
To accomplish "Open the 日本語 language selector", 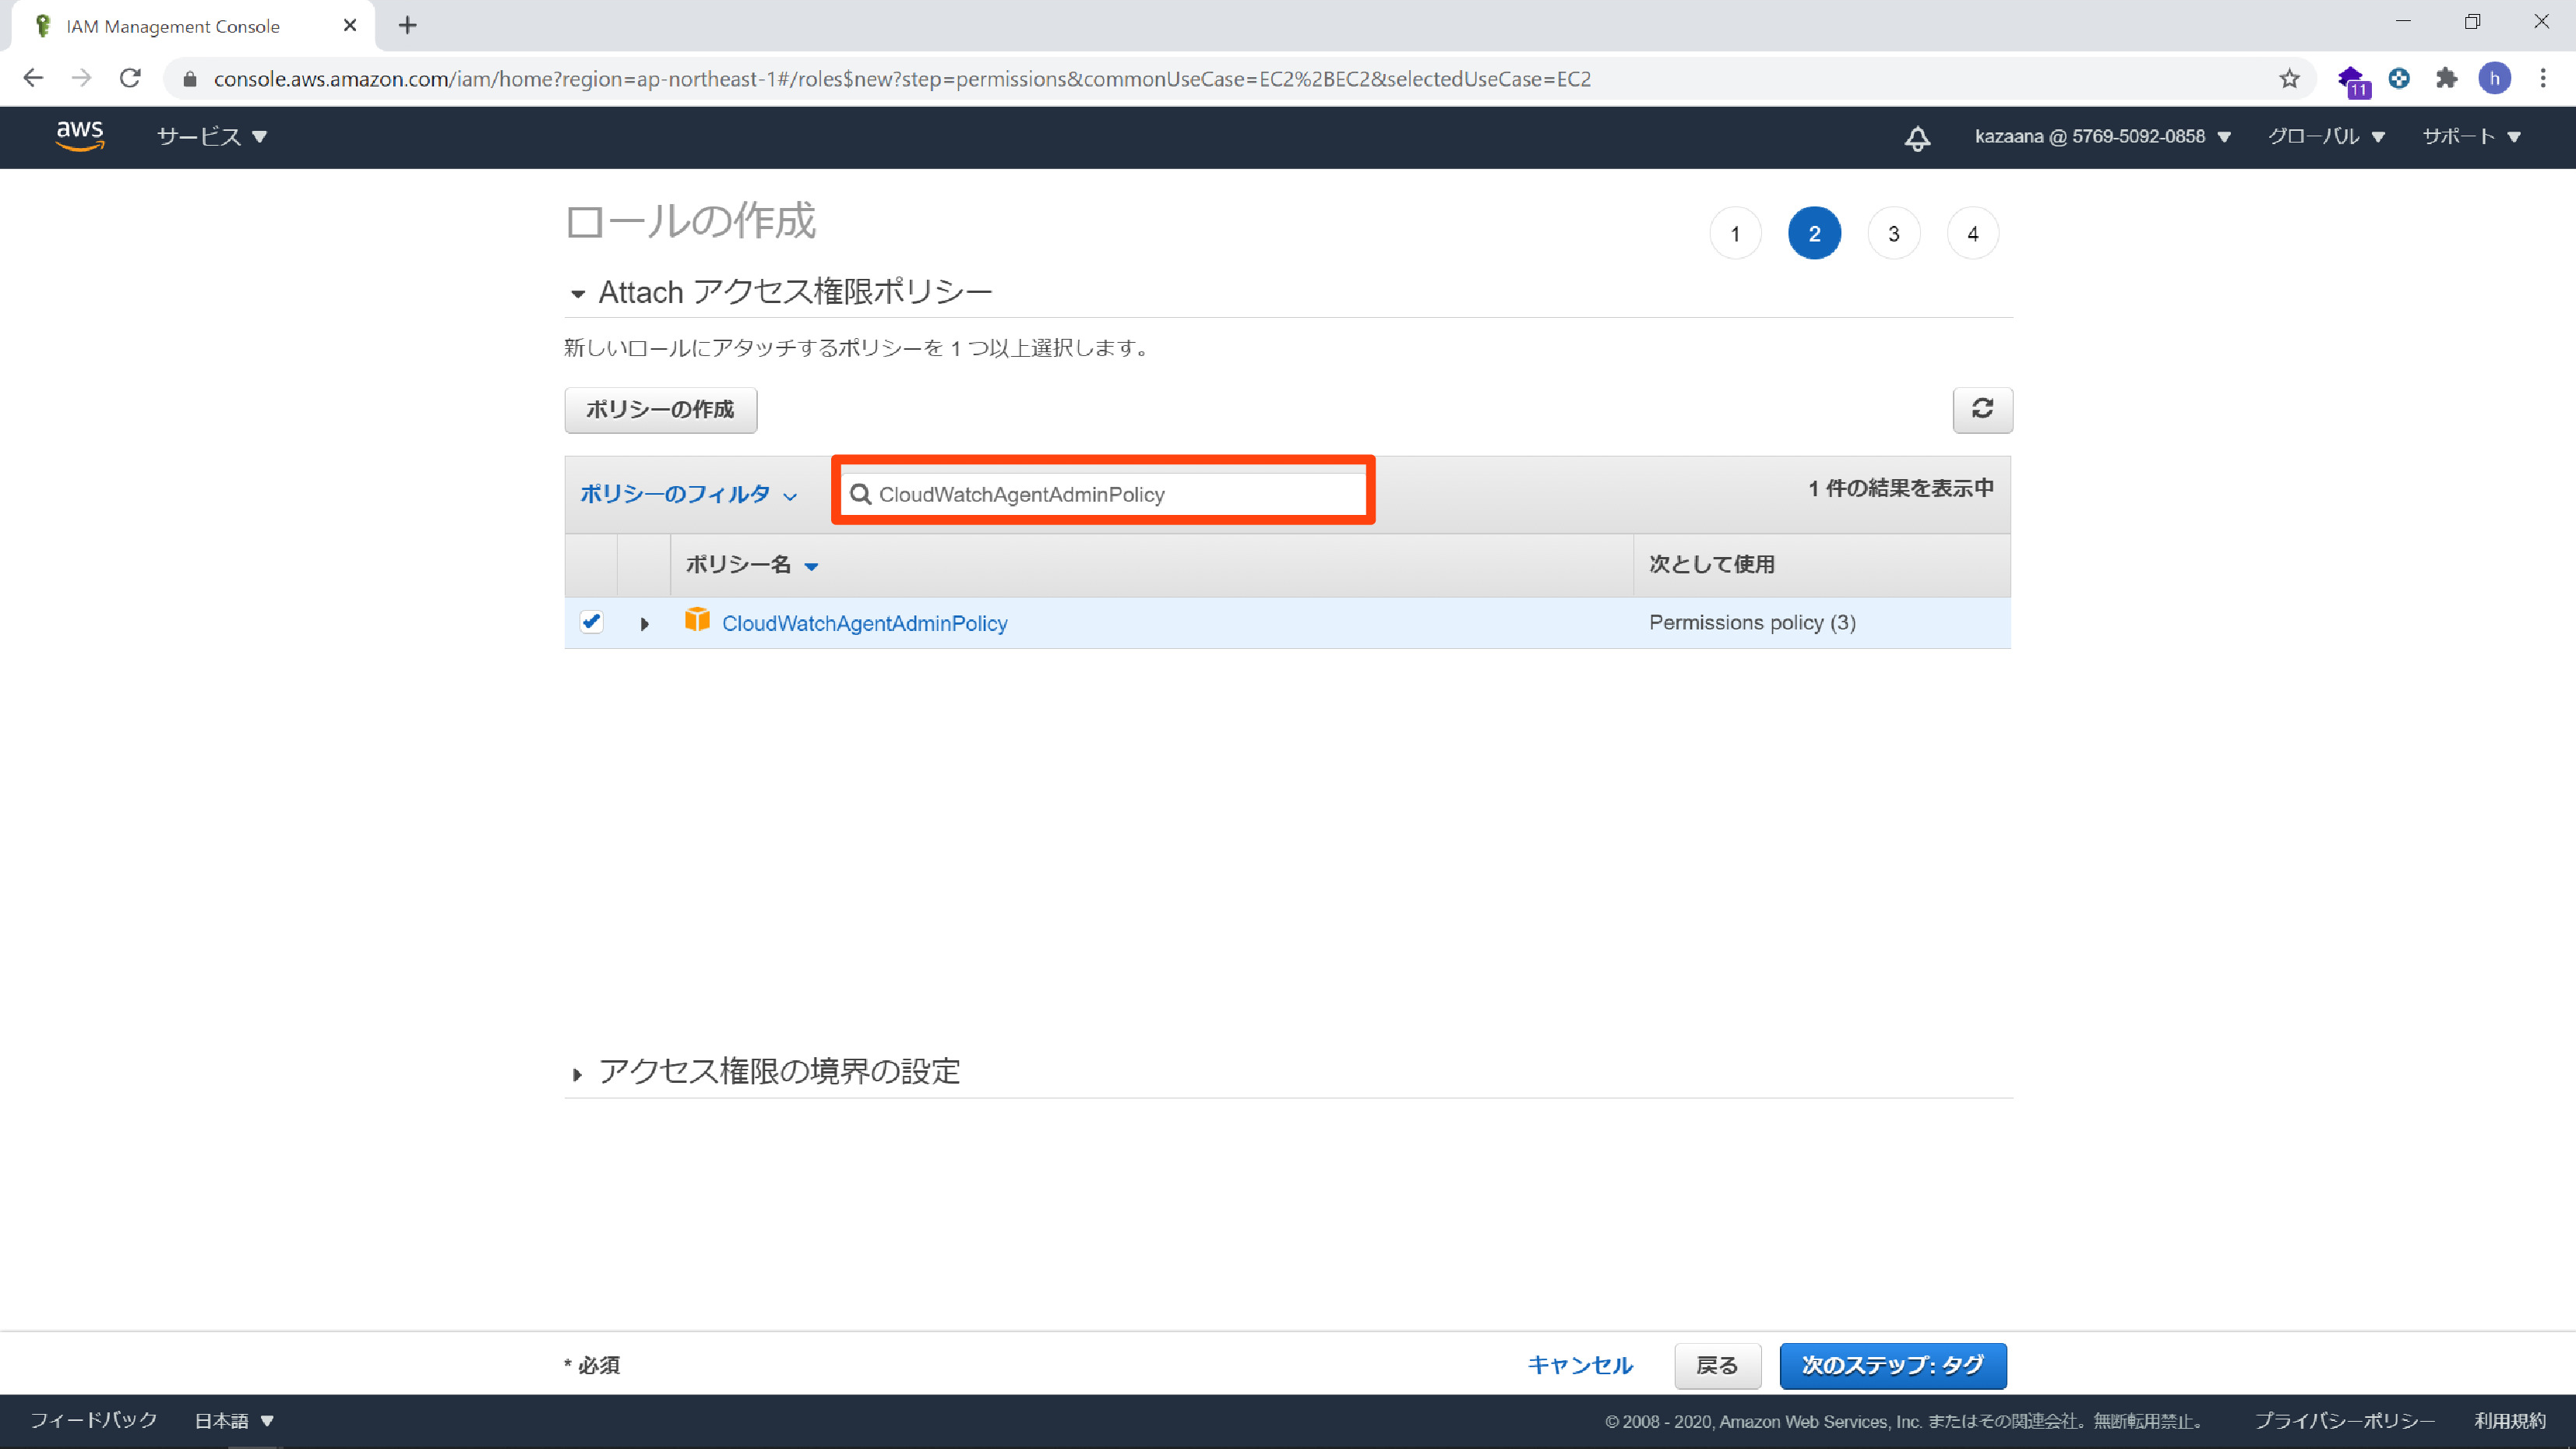I will point(234,1421).
